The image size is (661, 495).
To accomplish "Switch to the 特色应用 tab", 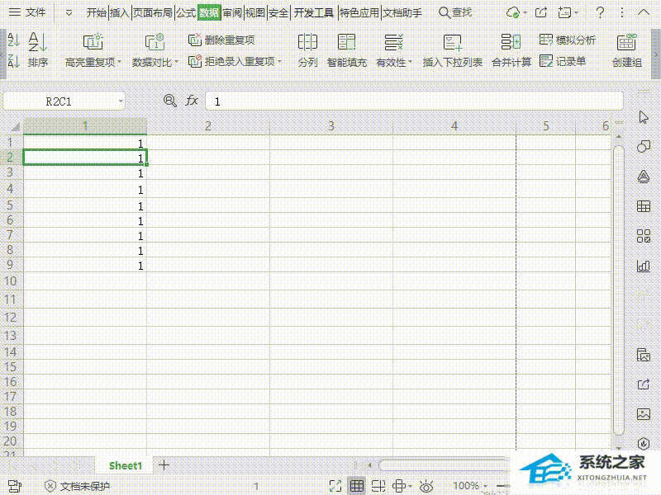I will (359, 12).
